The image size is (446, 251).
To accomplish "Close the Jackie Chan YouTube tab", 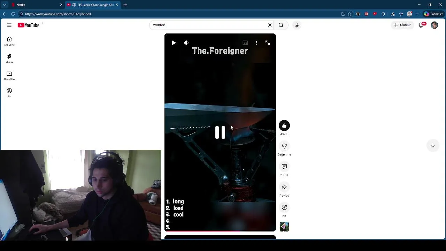I will point(117,5).
